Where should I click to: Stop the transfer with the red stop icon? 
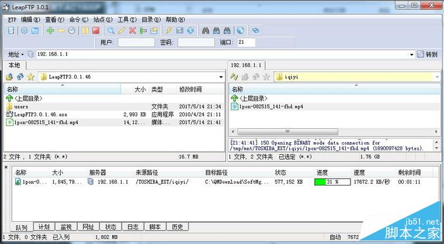coord(96,30)
